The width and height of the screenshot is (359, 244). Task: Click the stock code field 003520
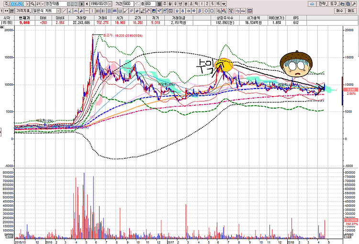click(17, 4)
